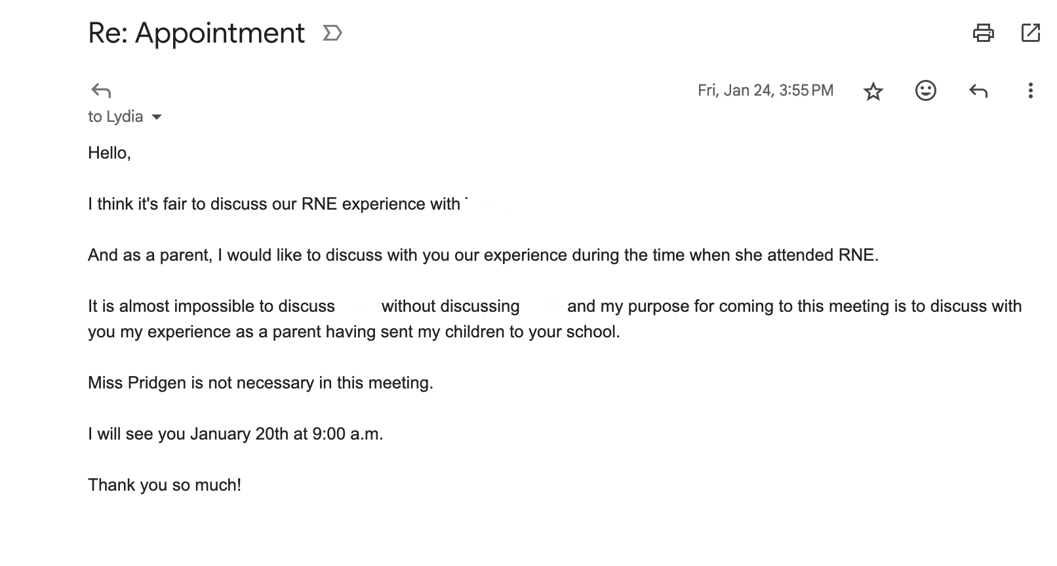The height and width of the screenshot is (566, 1057).
Task: Click the sender's blacked-out profile picture
Action: (34, 86)
